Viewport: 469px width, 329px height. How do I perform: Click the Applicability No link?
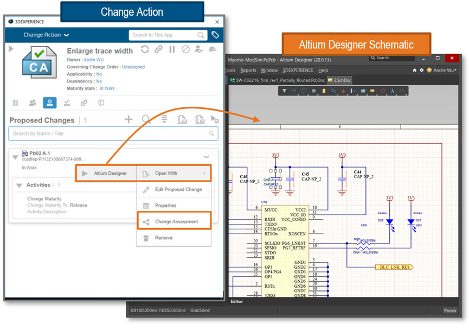[99, 74]
